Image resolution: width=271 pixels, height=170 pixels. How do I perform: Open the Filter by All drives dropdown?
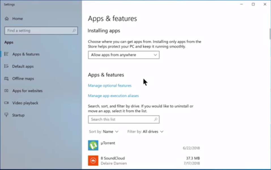[x=145, y=132]
